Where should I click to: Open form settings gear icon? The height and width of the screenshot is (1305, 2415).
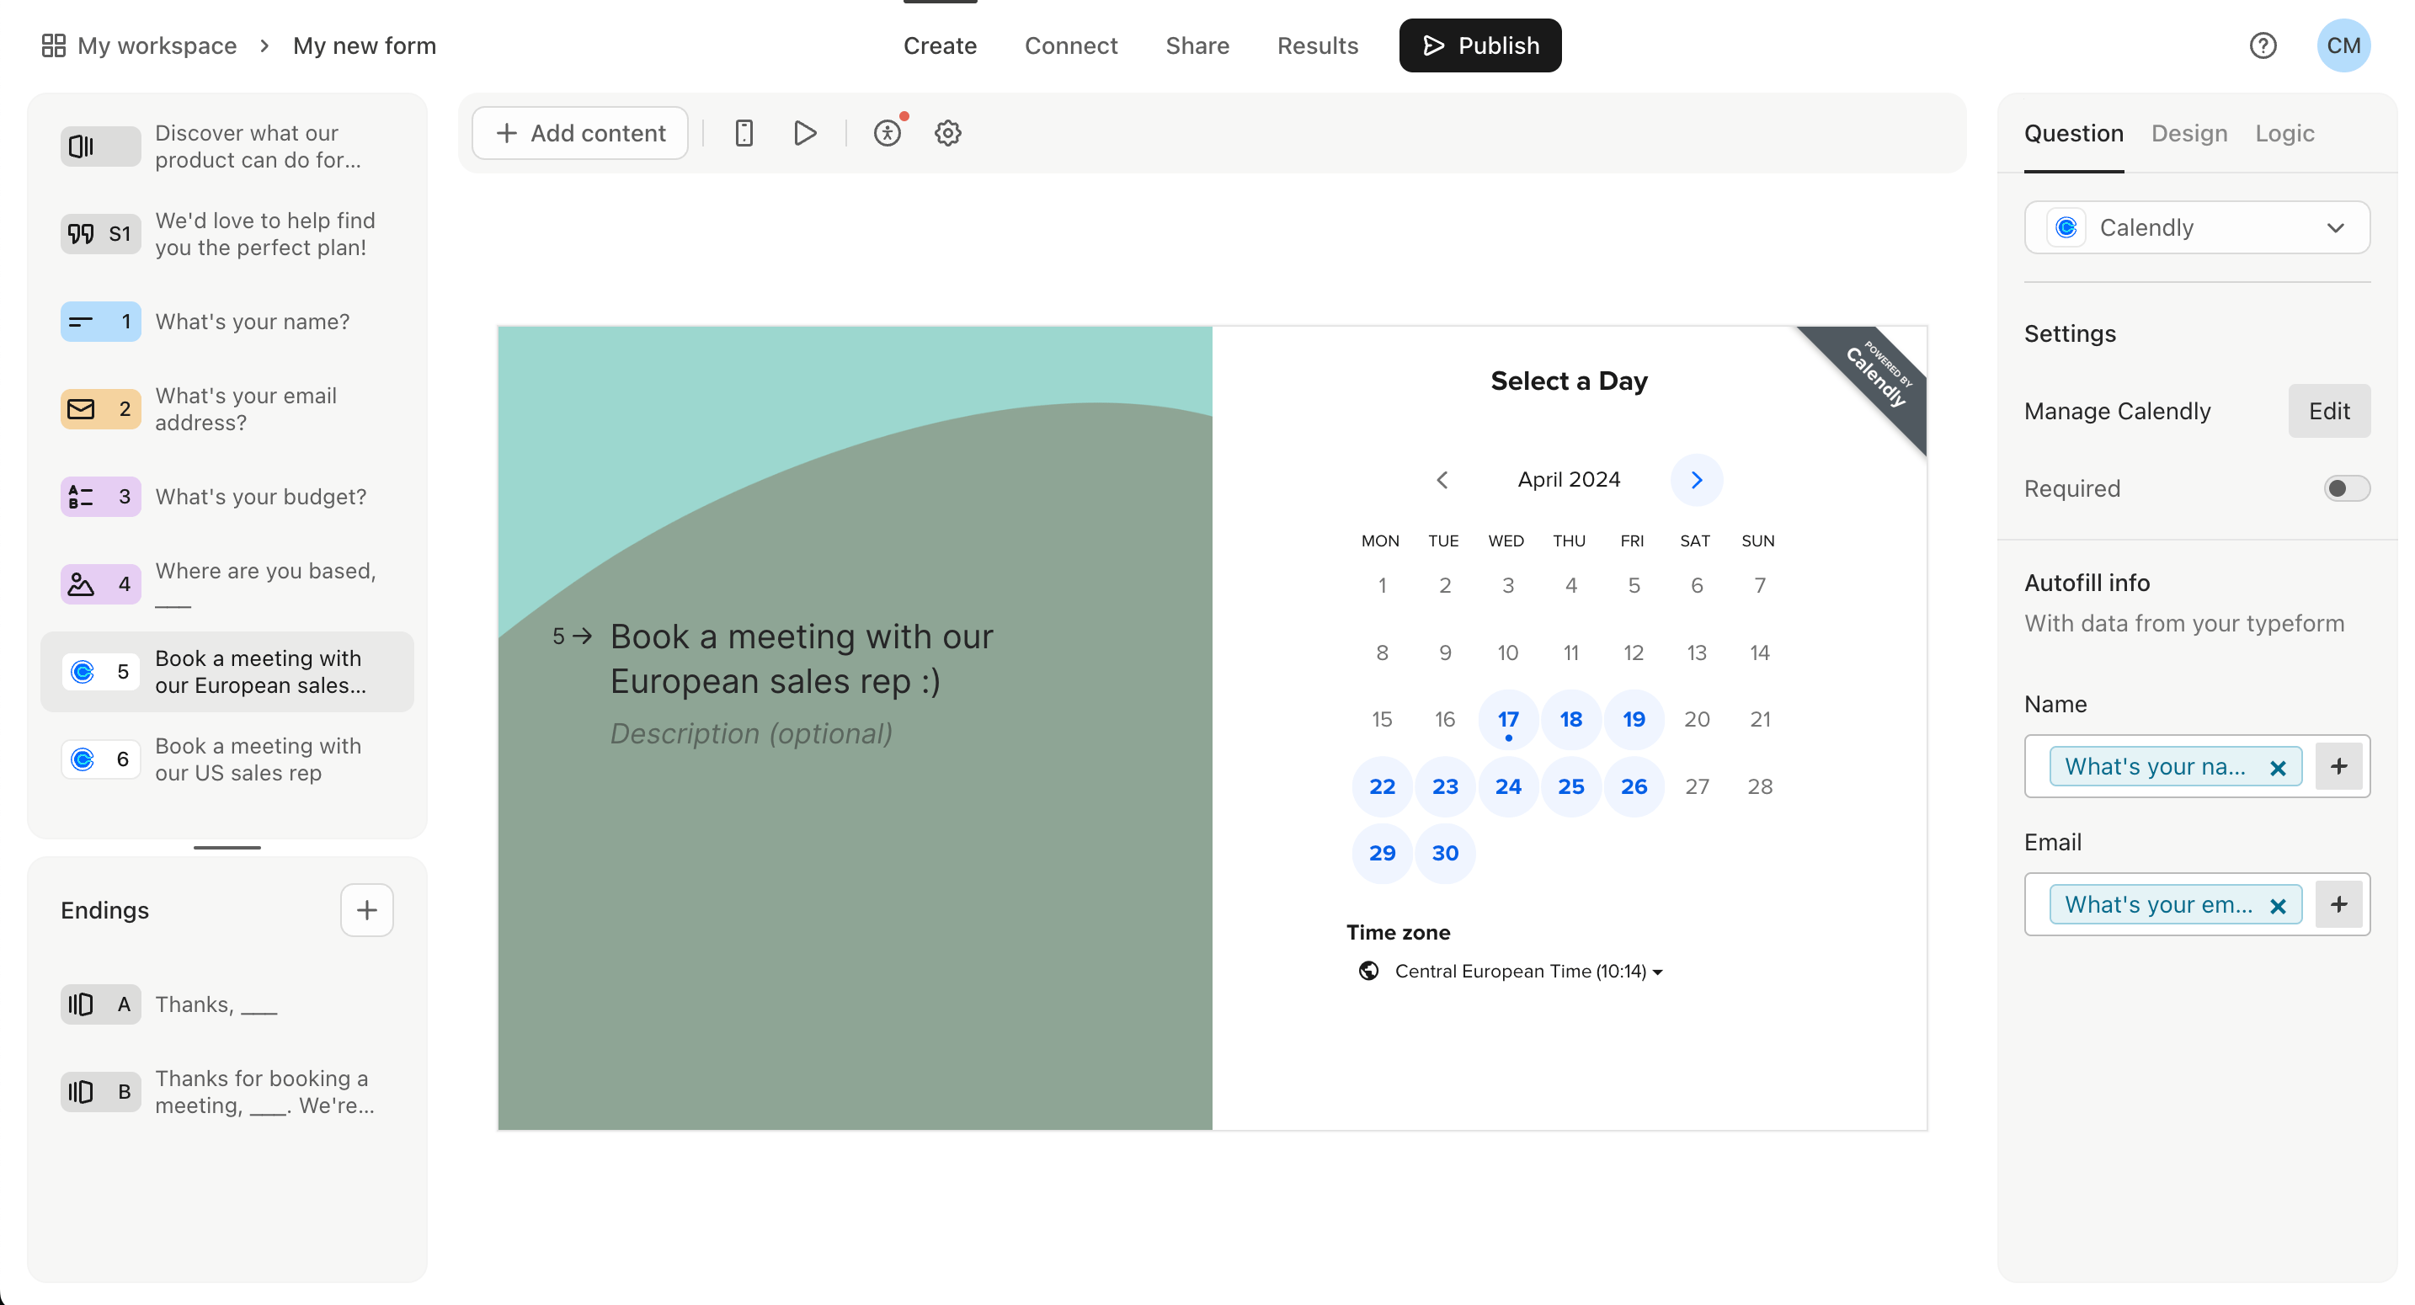coord(948,133)
